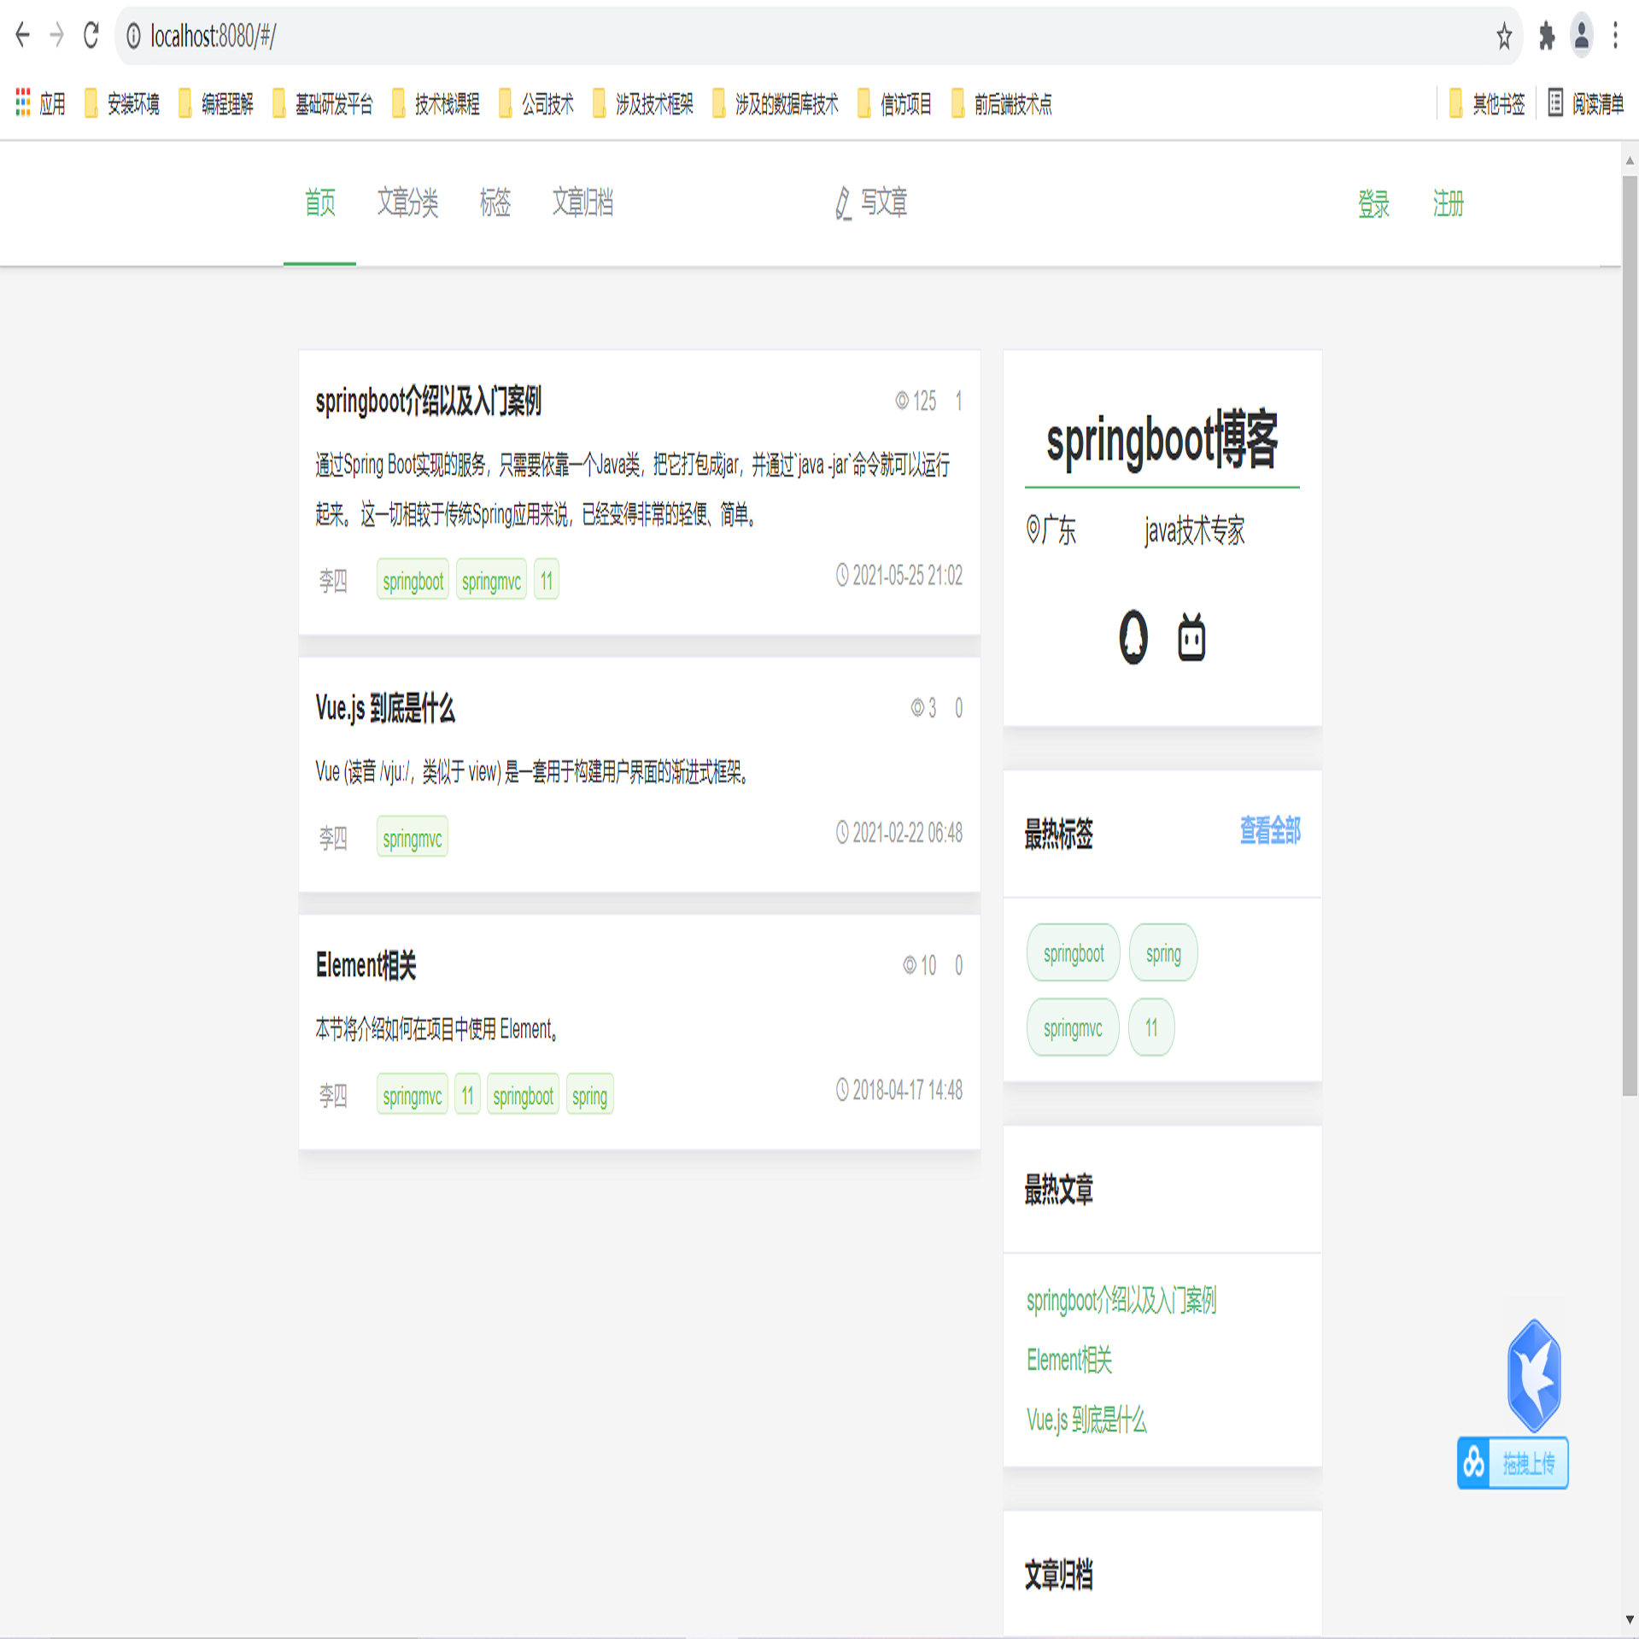Open the 信访项目 bookmark folder
The width and height of the screenshot is (1639, 1639).
pos(894,103)
